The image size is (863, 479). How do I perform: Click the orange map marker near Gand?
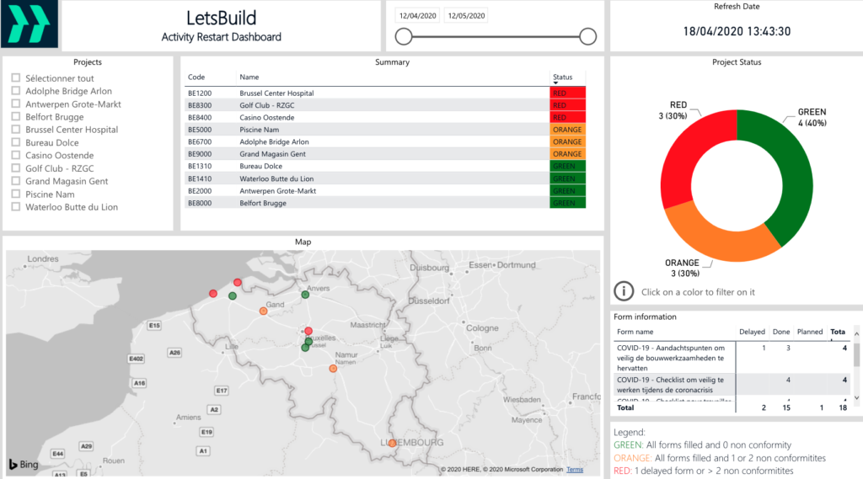click(x=263, y=311)
